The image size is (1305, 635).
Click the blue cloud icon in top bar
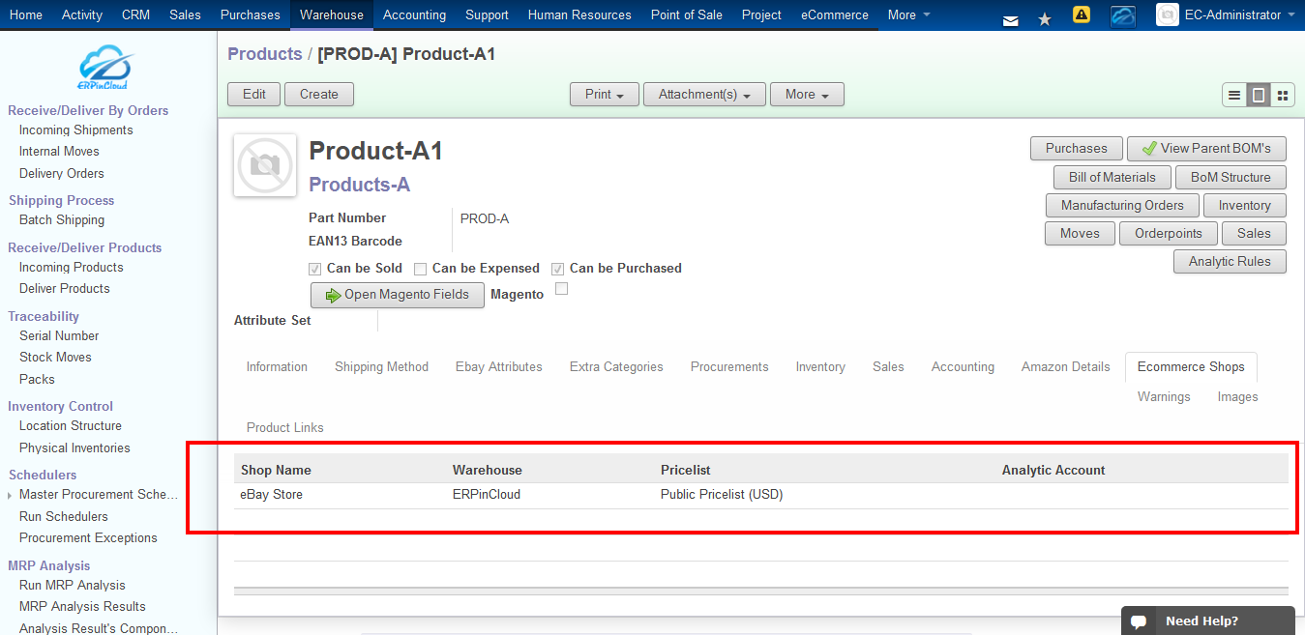tap(1123, 15)
